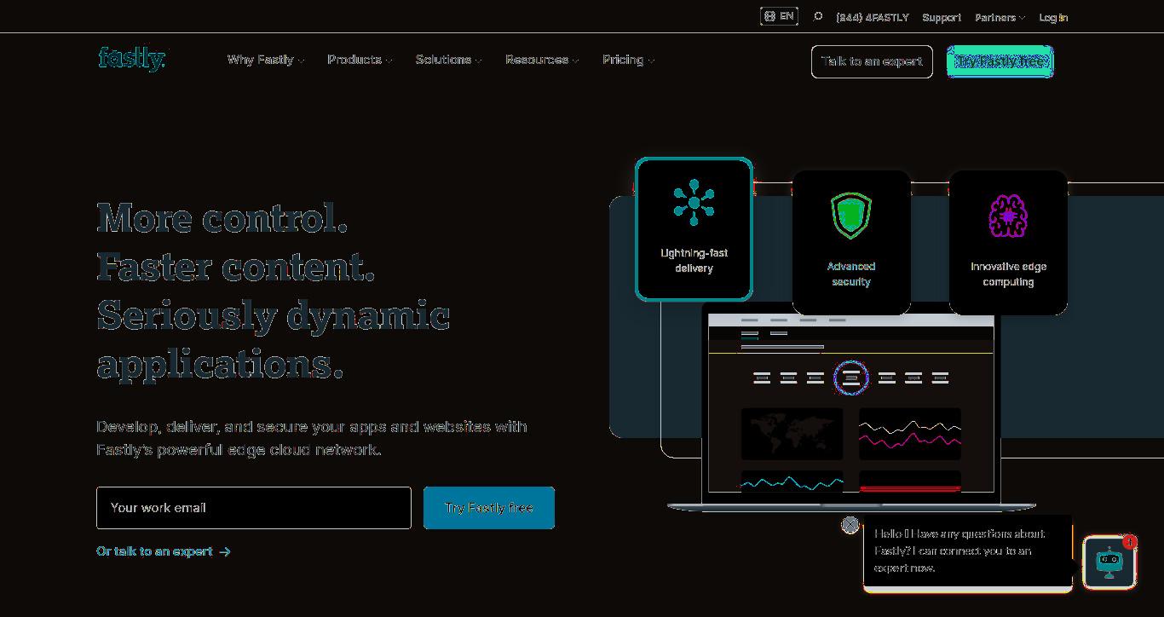Select the lightning-fast delivery network icon
The image size is (1164, 617).
(x=694, y=203)
